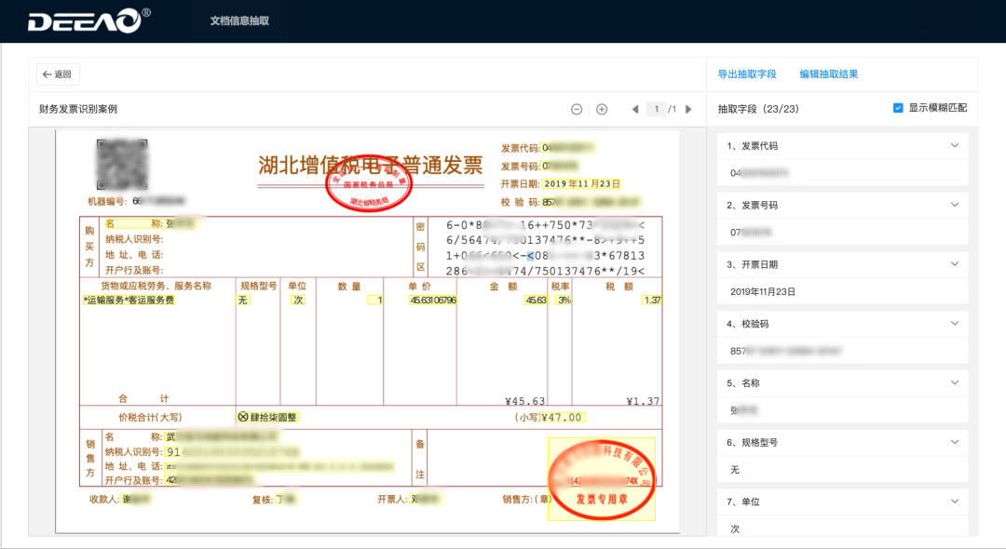The width and height of the screenshot is (1006, 549).
Task: Click highlighted amount 45.63 in 金额 column
Action: 536,300
